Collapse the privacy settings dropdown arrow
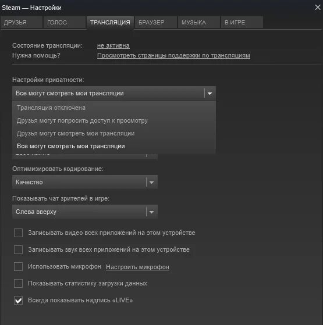Screen dimensions: 323x325 coord(210,94)
